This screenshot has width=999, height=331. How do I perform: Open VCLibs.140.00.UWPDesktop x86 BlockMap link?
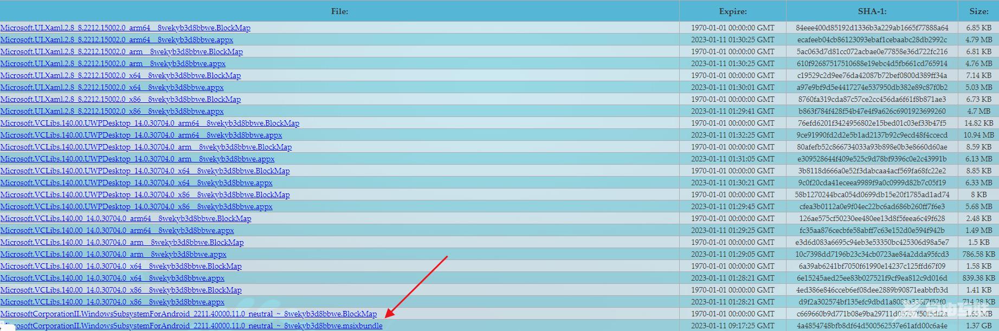tap(145, 194)
